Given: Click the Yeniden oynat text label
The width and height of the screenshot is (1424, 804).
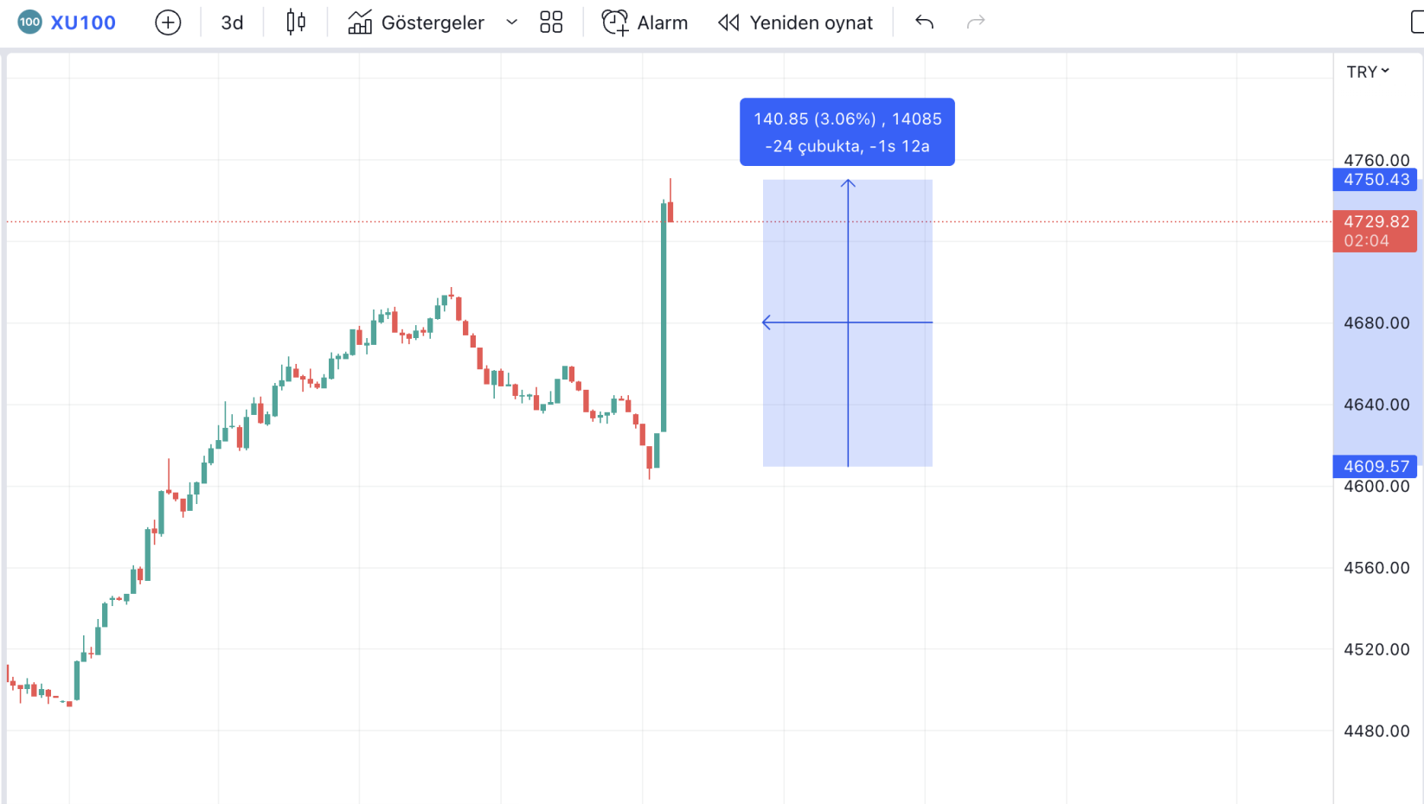Looking at the screenshot, I should (811, 22).
